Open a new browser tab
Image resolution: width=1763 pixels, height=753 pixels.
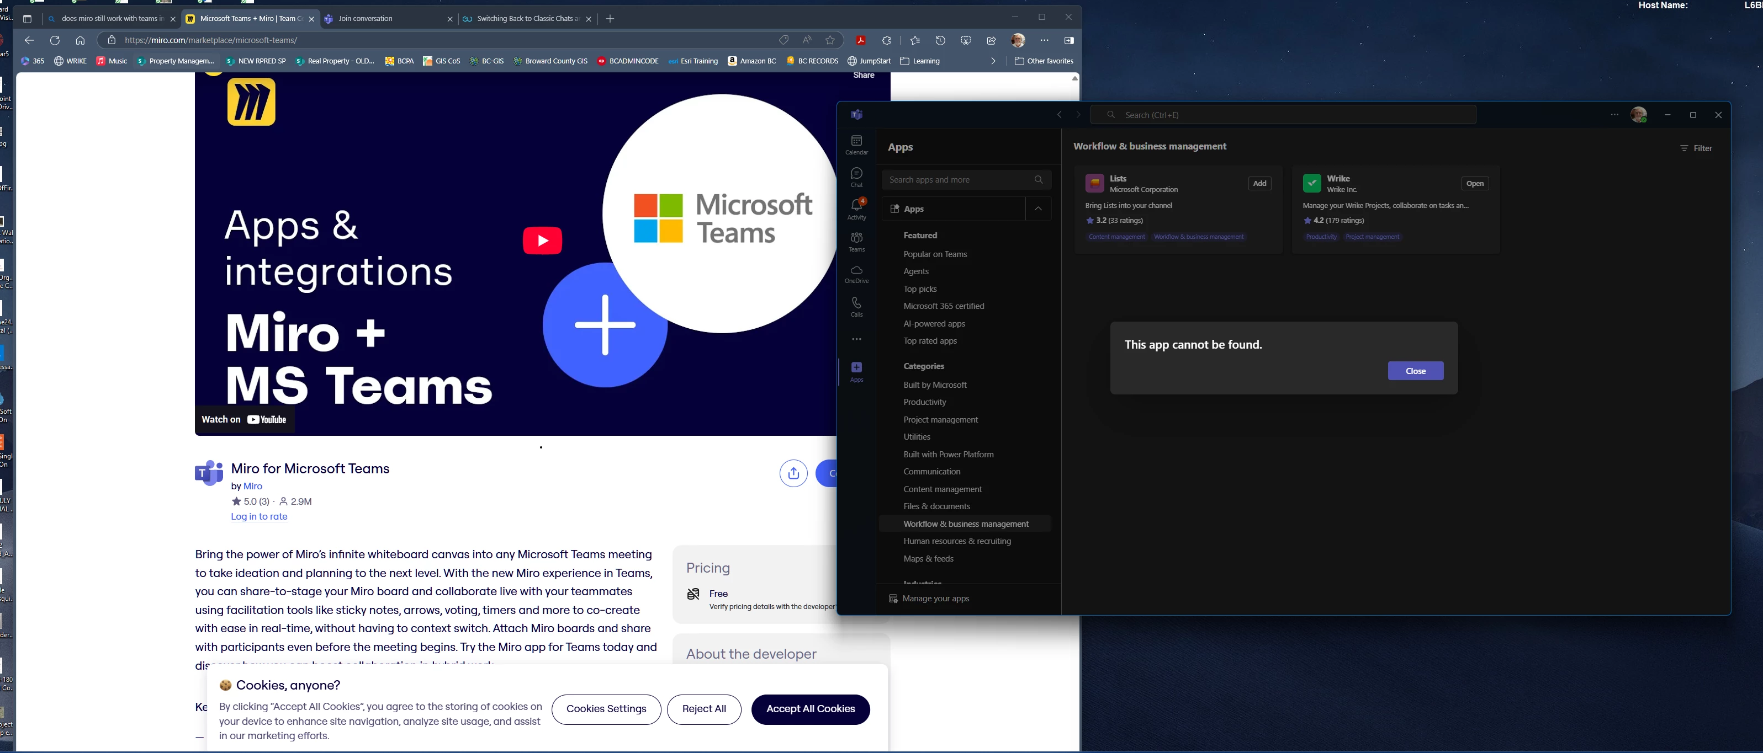coord(610,19)
